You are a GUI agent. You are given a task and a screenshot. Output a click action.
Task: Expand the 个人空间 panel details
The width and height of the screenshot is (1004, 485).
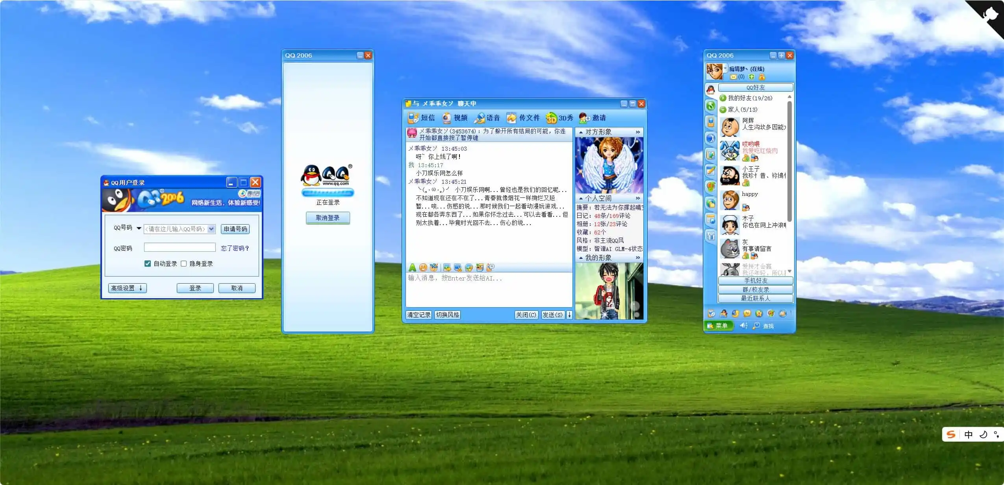point(637,198)
